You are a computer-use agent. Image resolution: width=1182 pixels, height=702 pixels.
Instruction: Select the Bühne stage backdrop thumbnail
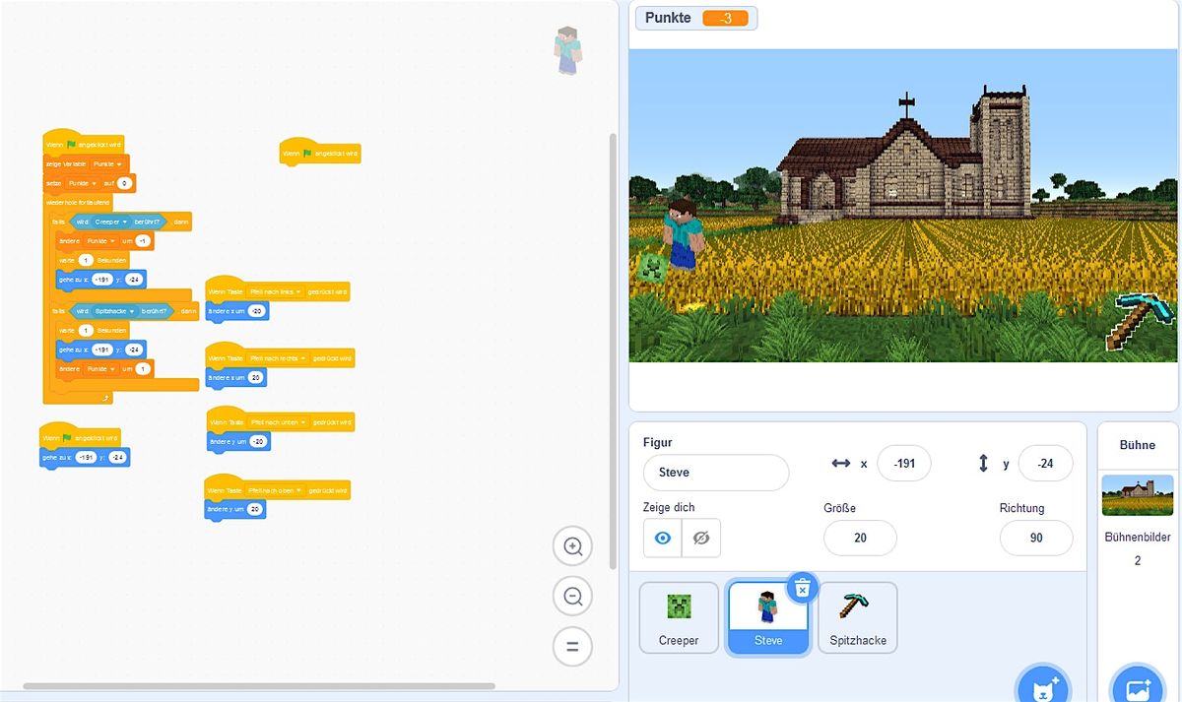[x=1137, y=495]
